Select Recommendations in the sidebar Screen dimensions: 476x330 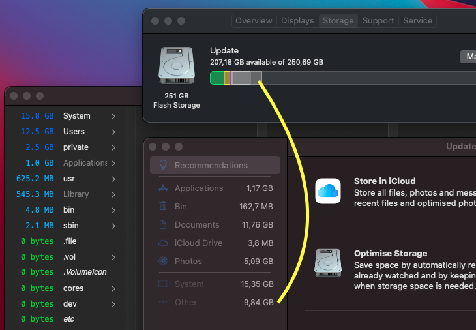215,165
